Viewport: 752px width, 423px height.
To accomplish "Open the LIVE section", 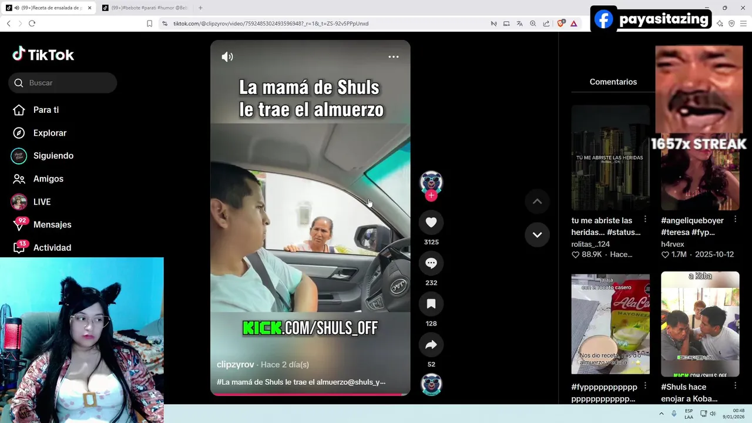I will tap(42, 202).
